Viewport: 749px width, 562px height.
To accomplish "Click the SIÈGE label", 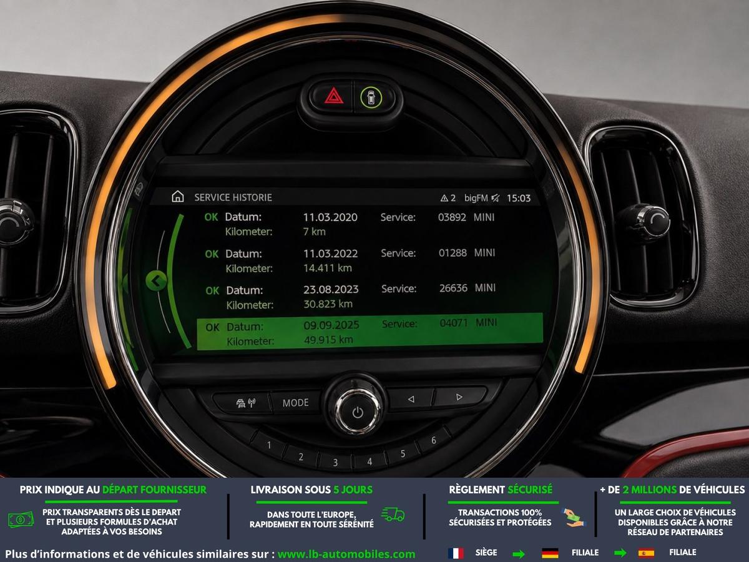I will [x=486, y=553].
